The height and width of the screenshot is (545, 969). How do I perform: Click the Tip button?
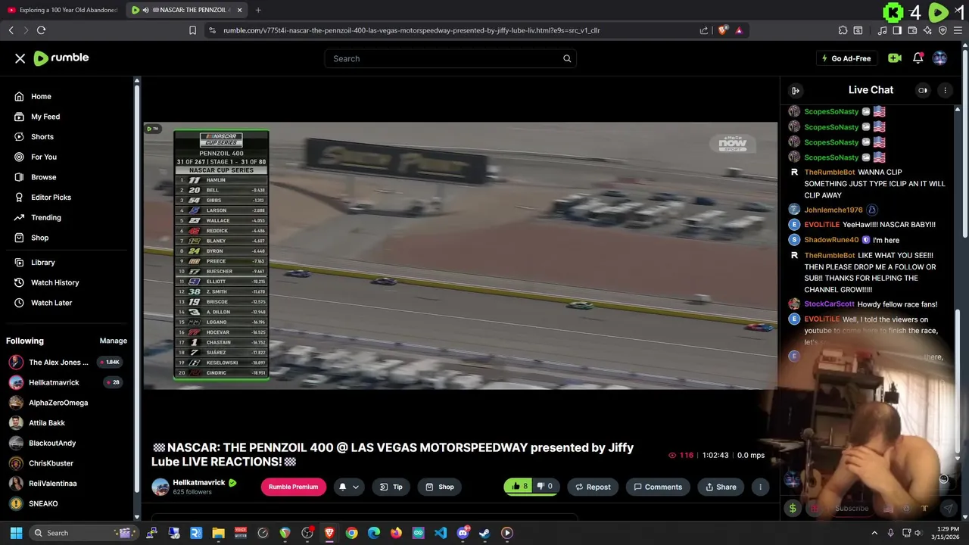tap(391, 487)
